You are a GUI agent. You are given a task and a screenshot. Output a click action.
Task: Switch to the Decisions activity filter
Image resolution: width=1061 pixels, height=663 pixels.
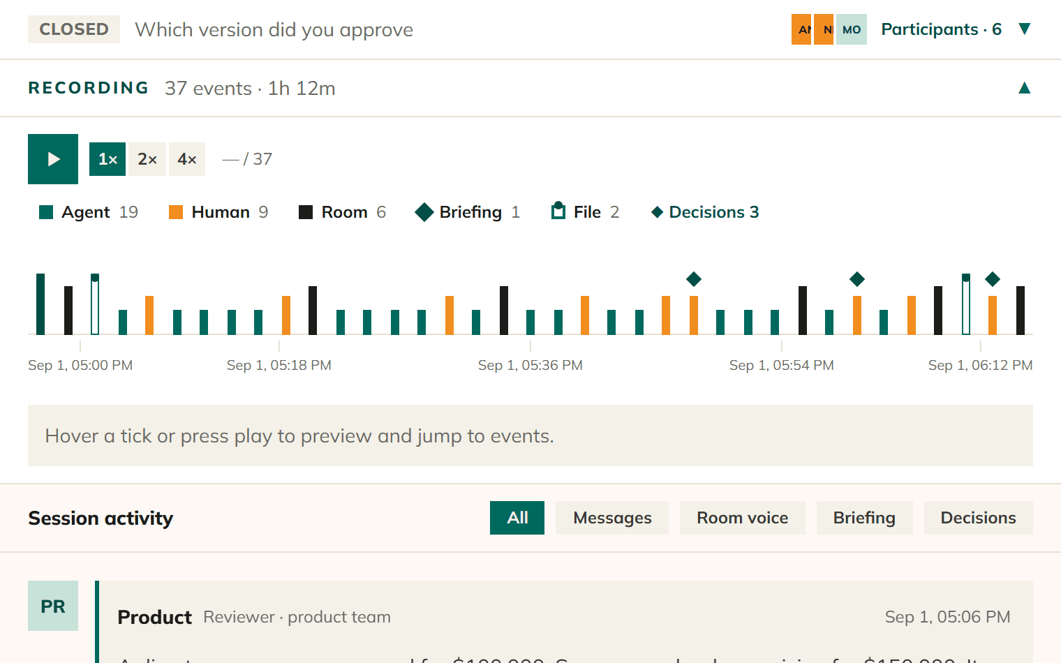pos(979,518)
